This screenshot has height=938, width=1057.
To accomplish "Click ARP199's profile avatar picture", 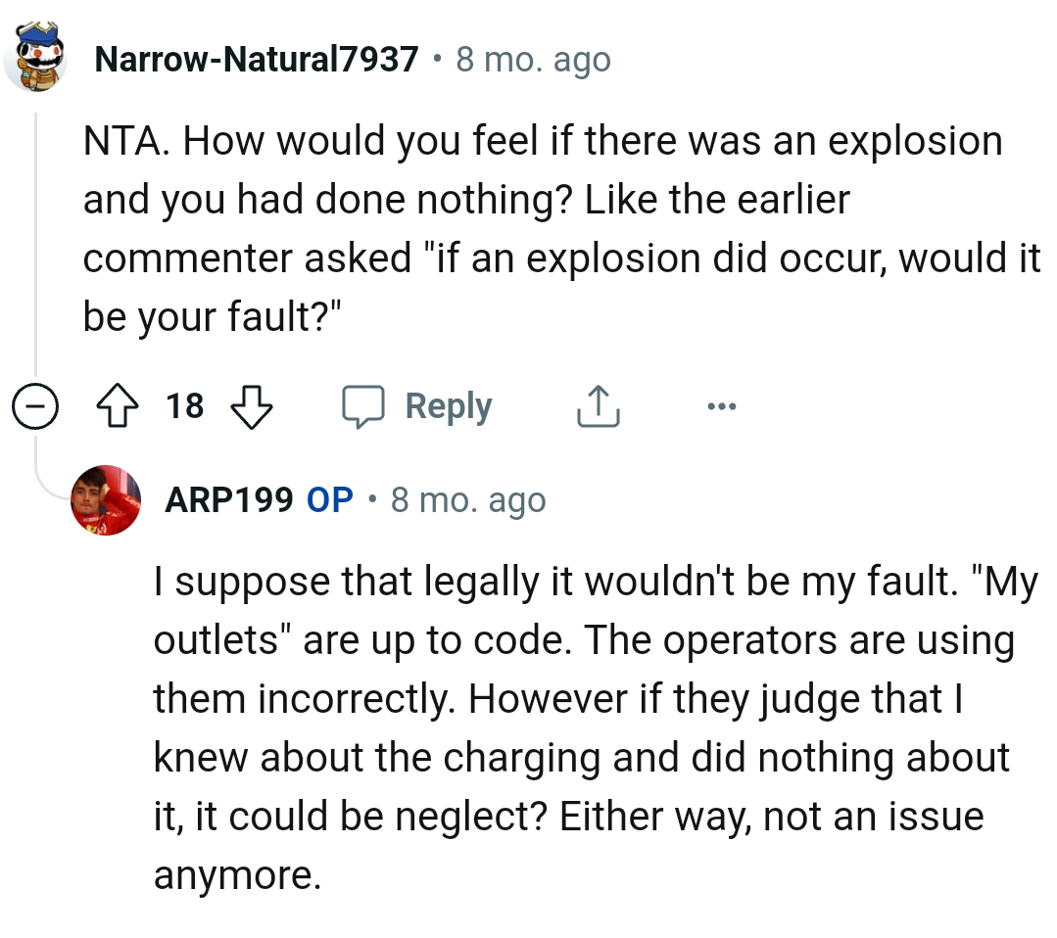I will tap(107, 500).
